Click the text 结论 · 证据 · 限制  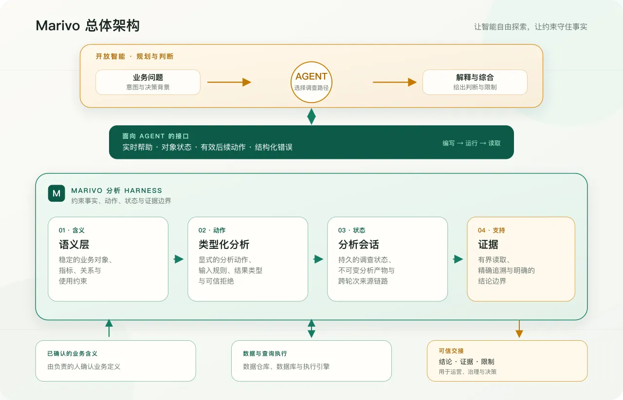[466, 362]
